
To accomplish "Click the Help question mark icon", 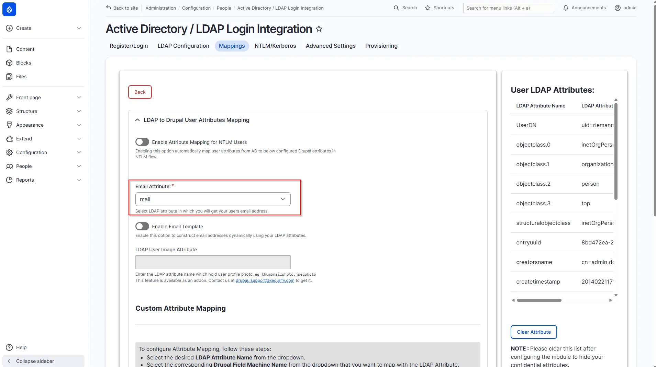I will pyautogui.click(x=9, y=347).
